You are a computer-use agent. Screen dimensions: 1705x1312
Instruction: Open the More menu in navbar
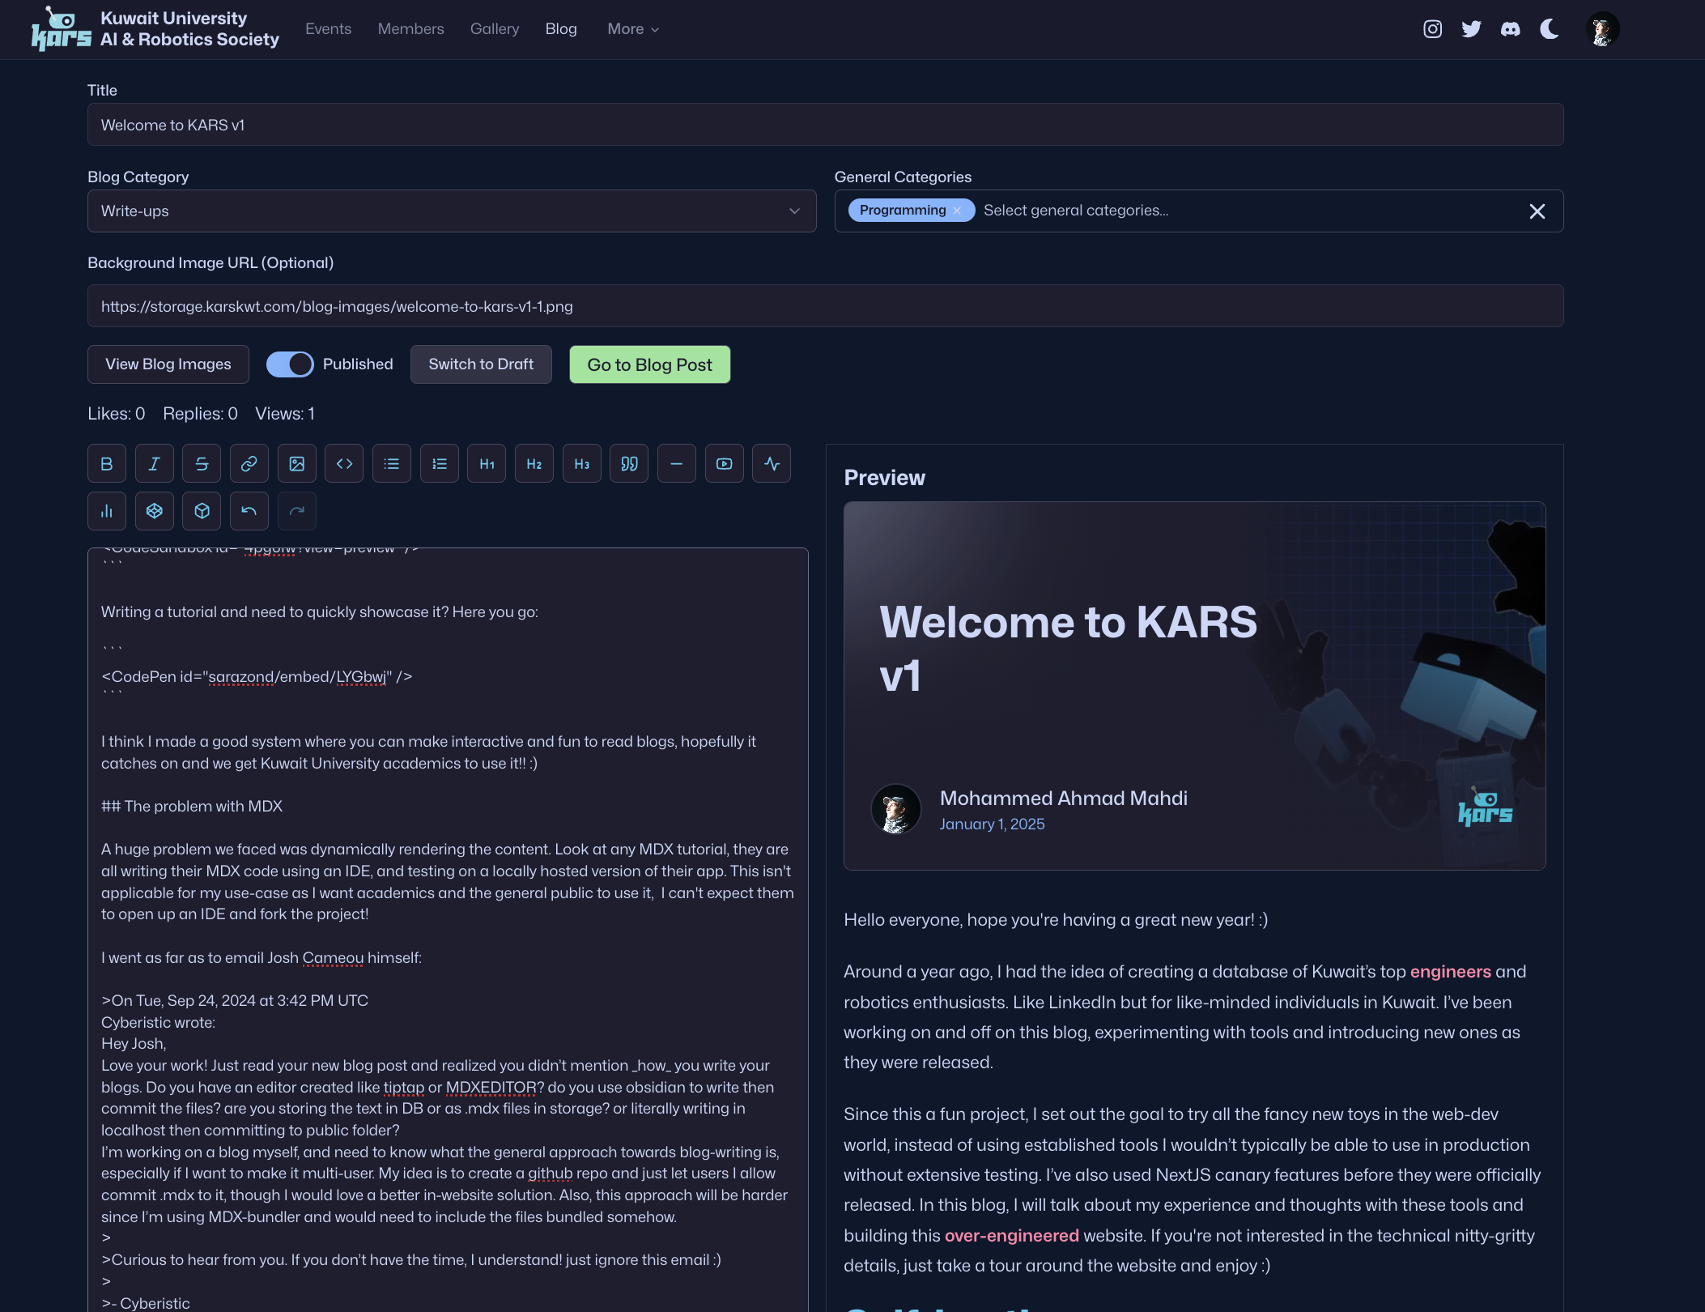633,29
